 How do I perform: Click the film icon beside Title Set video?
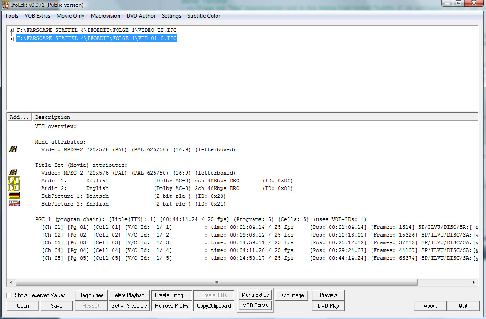coord(13,173)
